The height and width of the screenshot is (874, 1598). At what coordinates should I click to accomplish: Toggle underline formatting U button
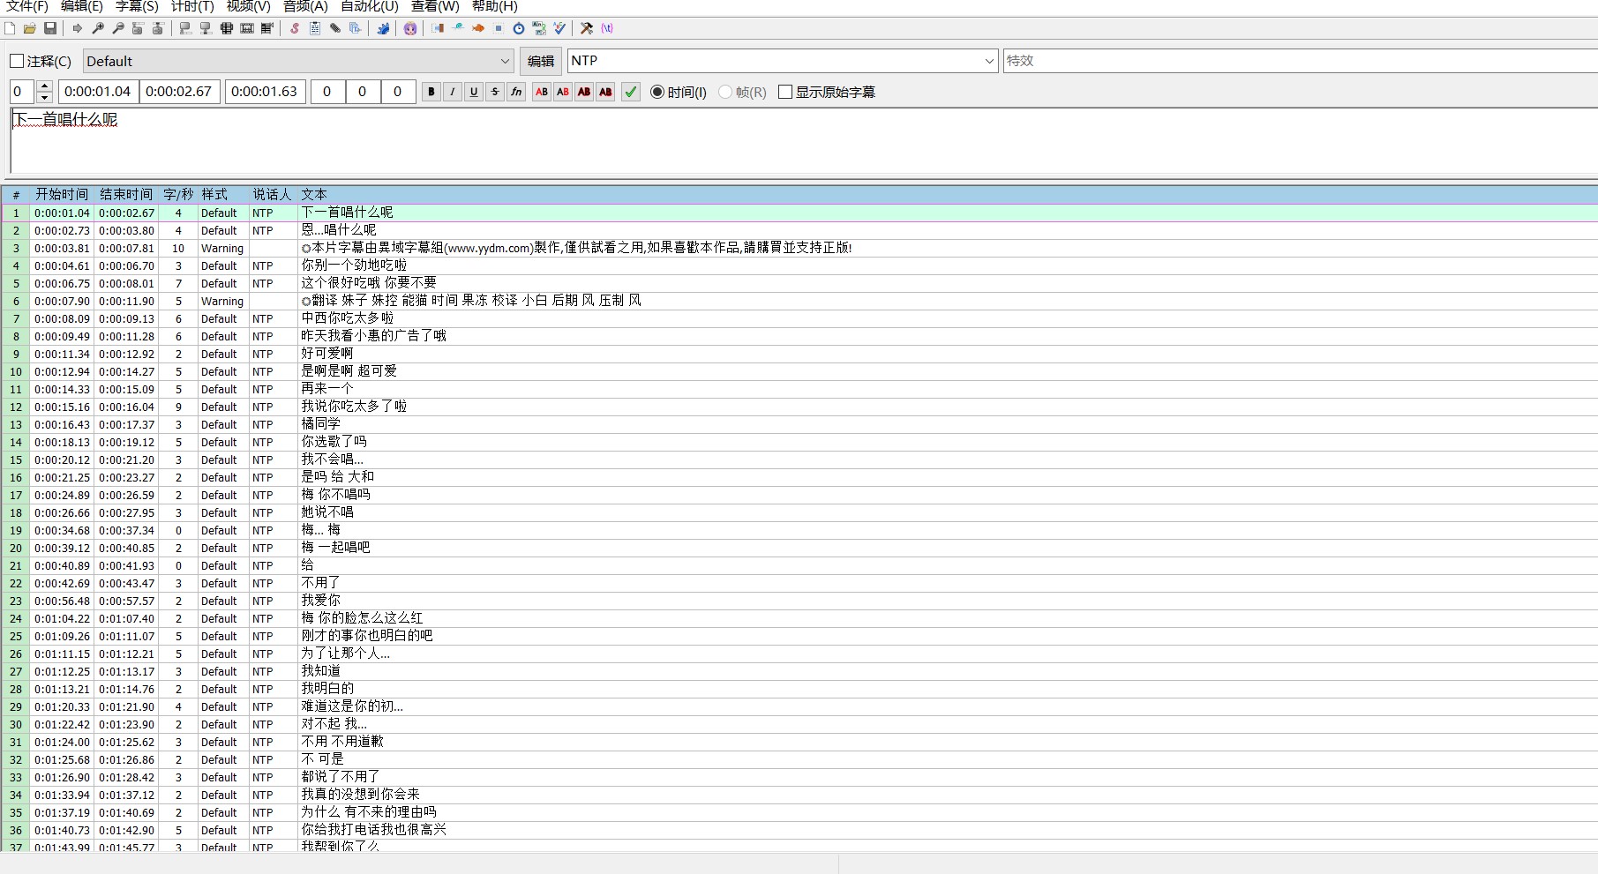pos(474,92)
